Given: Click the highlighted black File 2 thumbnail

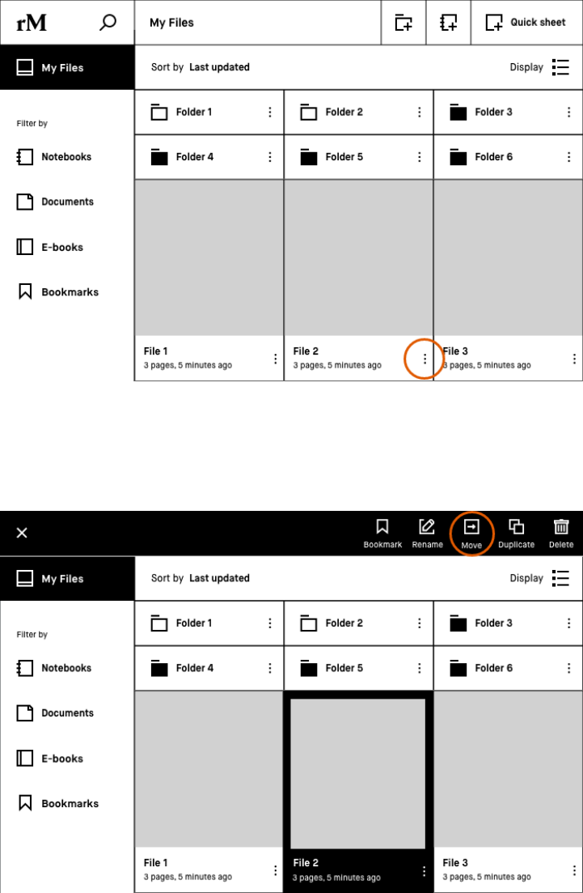Looking at the screenshot, I should click(357, 773).
